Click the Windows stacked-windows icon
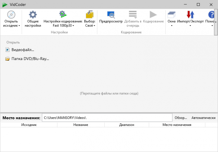The width and height of the screenshot is (218, 152). coord(172,15)
